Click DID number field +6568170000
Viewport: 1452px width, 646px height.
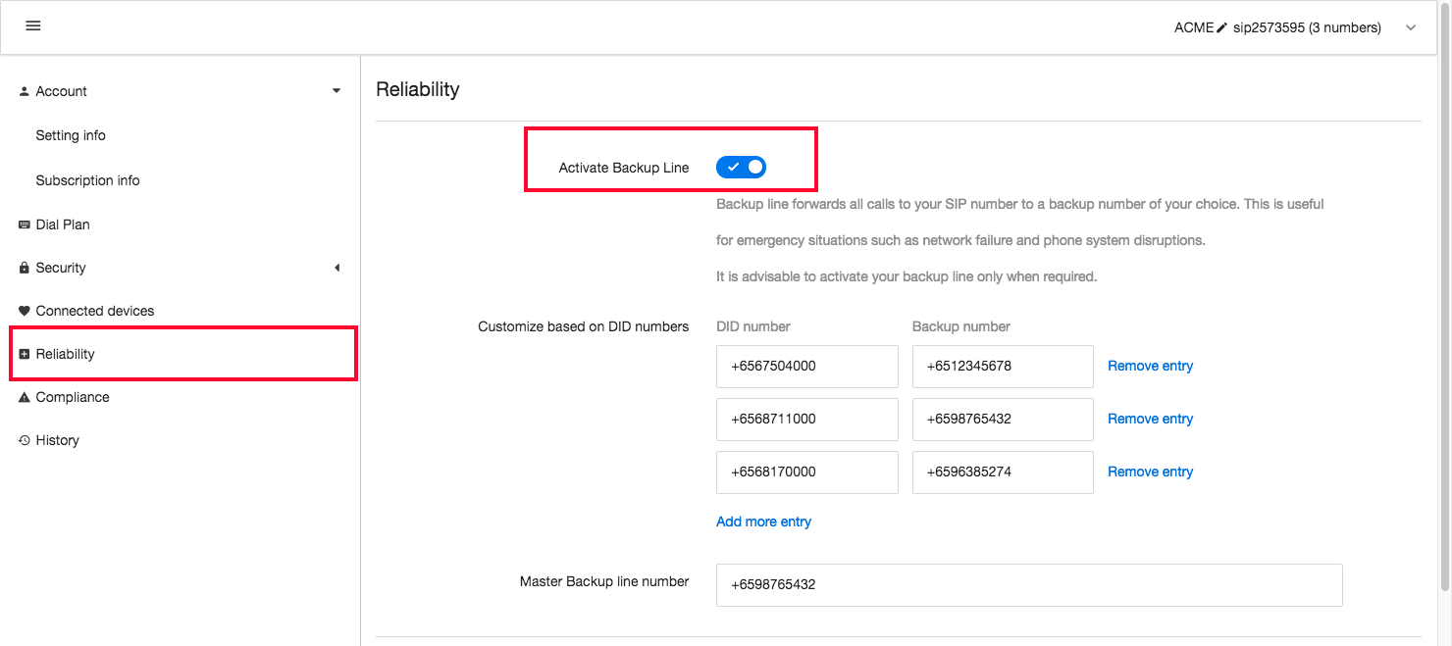coord(807,472)
